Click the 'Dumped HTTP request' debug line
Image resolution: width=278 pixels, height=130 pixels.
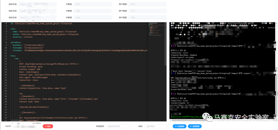[211, 73]
